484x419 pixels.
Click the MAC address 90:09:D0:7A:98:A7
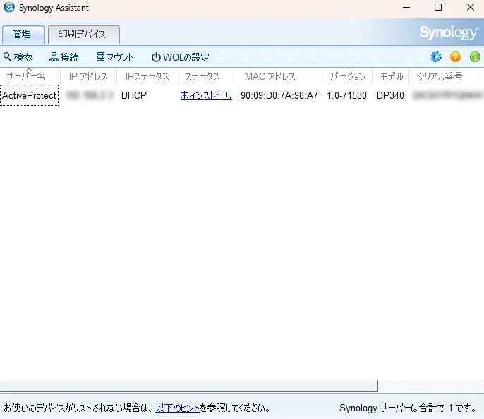[279, 95]
